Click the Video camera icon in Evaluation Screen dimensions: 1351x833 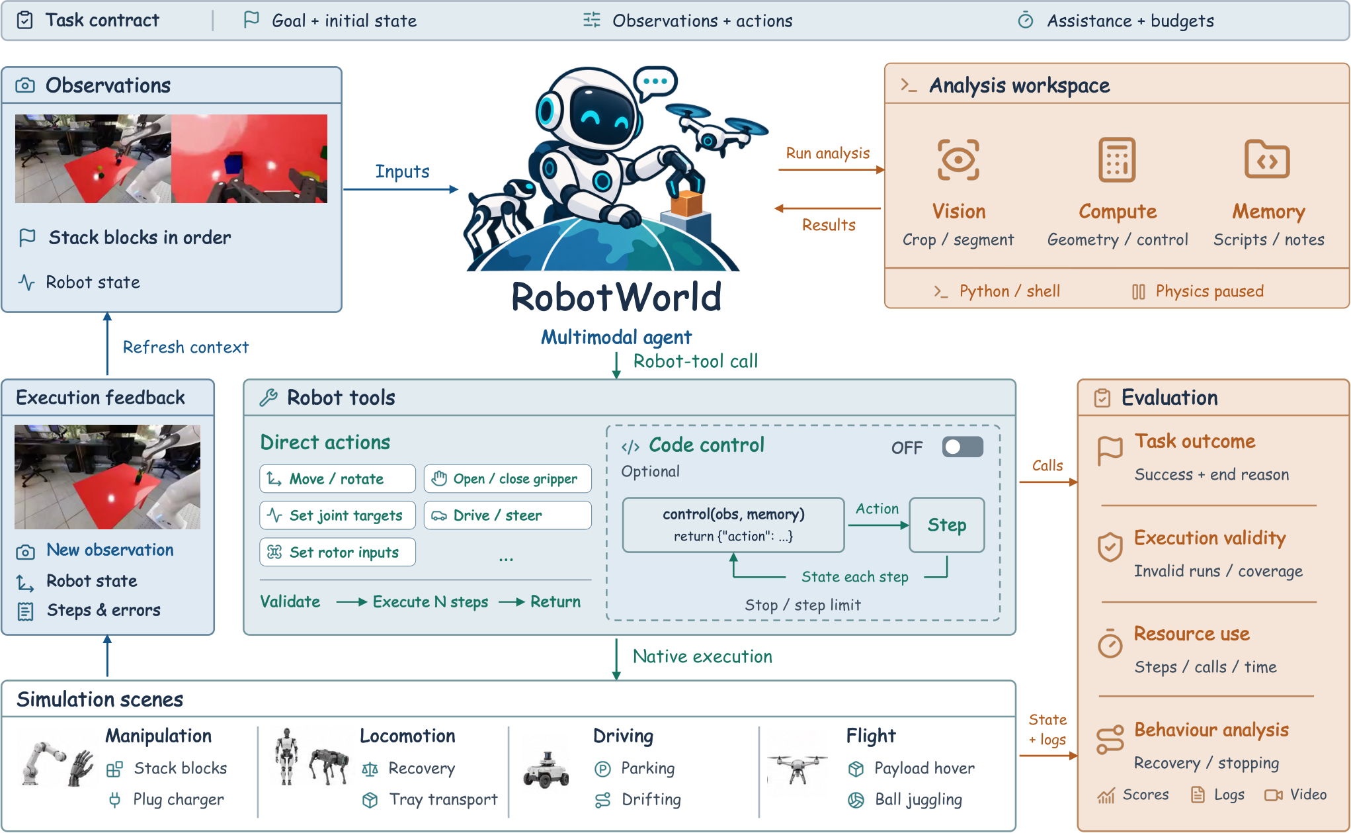[1273, 795]
